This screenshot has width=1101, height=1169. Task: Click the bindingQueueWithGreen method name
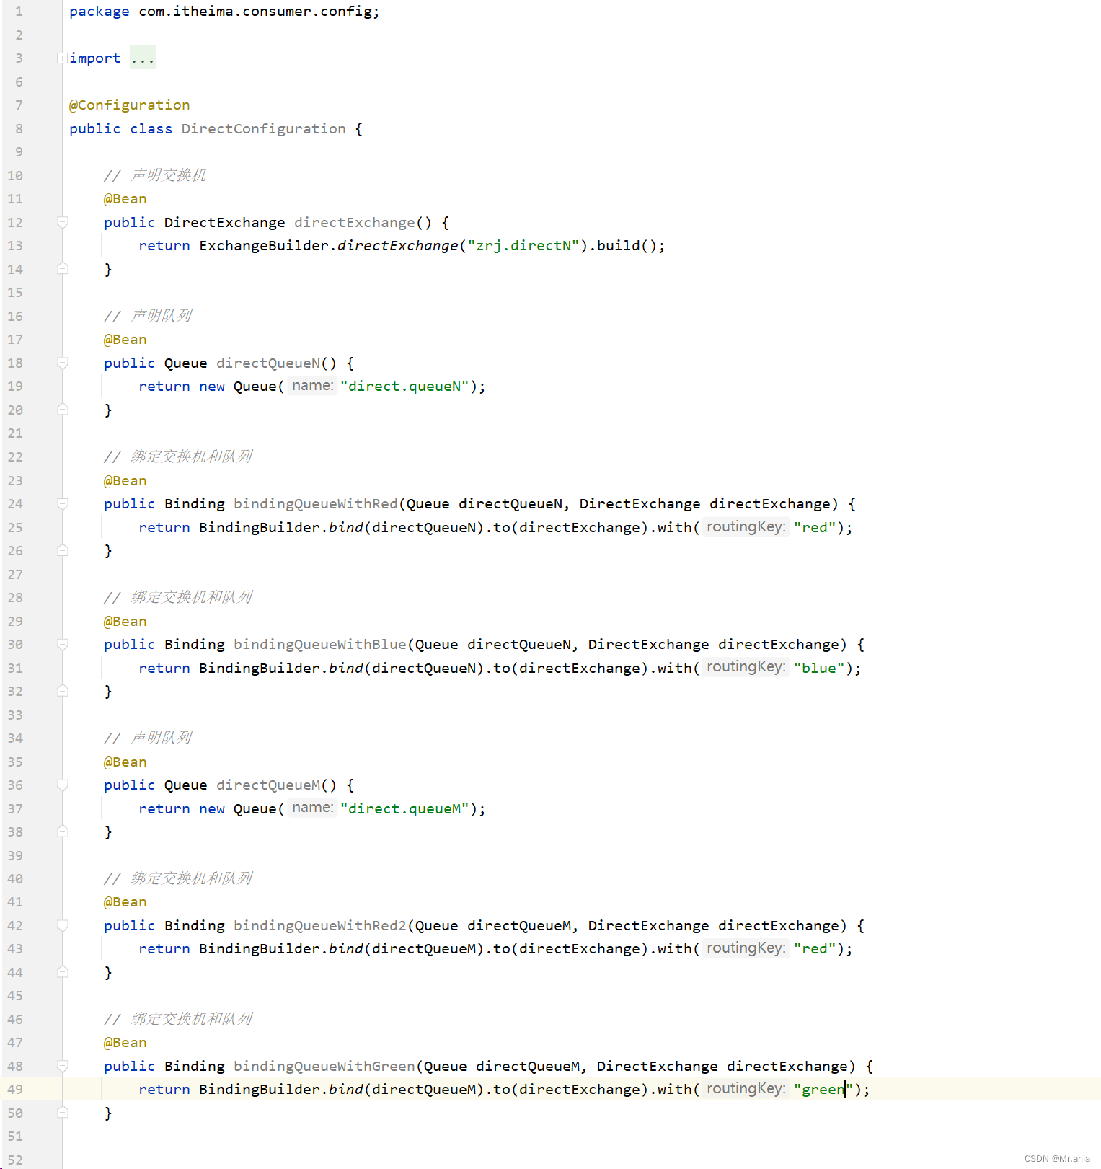click(324, 1067)
